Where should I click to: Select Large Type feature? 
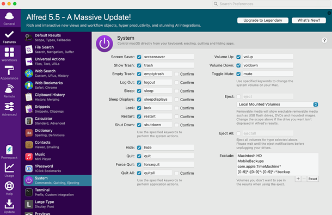pos(57,204)
